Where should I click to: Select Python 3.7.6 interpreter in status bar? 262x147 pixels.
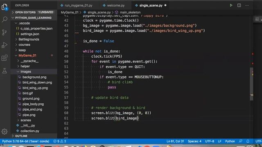(25, 141)
